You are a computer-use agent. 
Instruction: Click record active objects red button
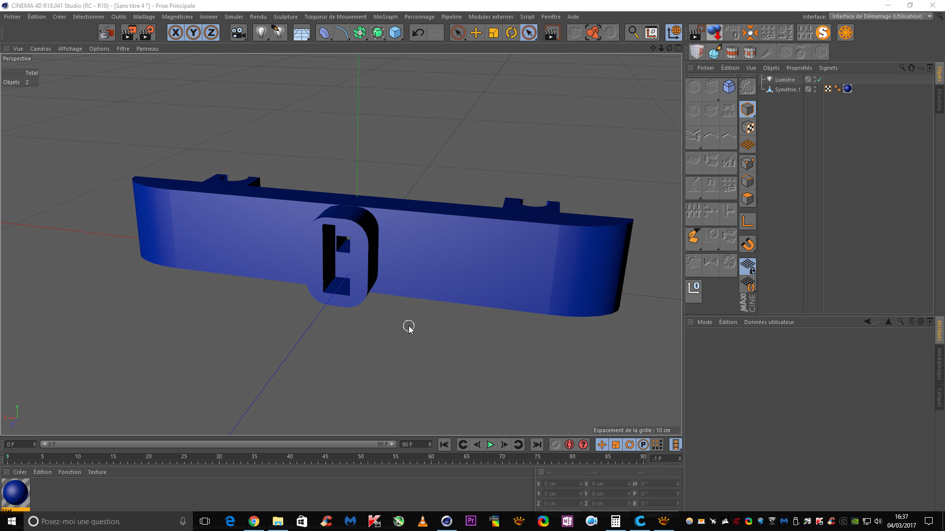pos(569,444)
